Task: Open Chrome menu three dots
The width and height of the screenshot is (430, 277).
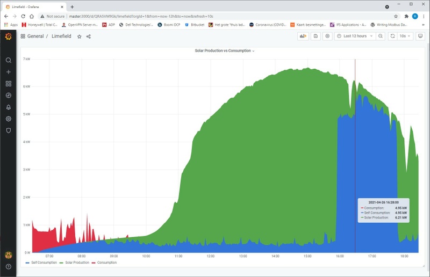Action: click(424, 17)
